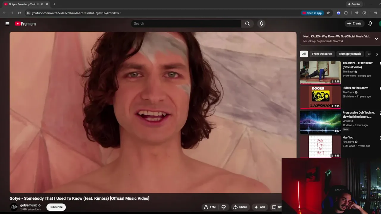381x214 pixels.
Task: Expand the Next: KALEO playlist panel
Action: pyautogui.click(x=376, y=39)
